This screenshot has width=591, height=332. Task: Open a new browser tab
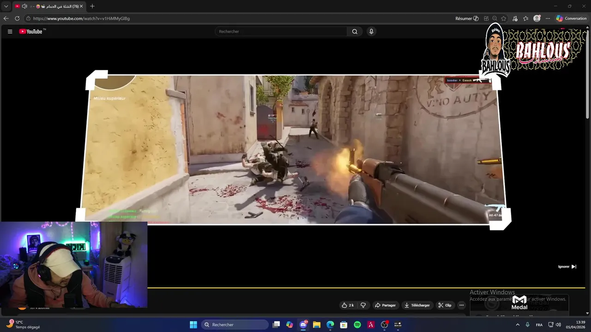tap(92, 6)
